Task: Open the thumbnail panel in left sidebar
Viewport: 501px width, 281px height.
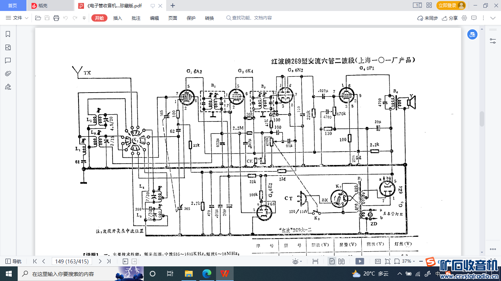Action: [x=8, y=48]
